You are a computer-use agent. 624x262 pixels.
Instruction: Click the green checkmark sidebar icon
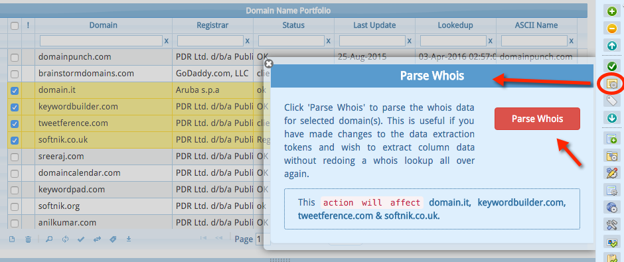point(611,66)
